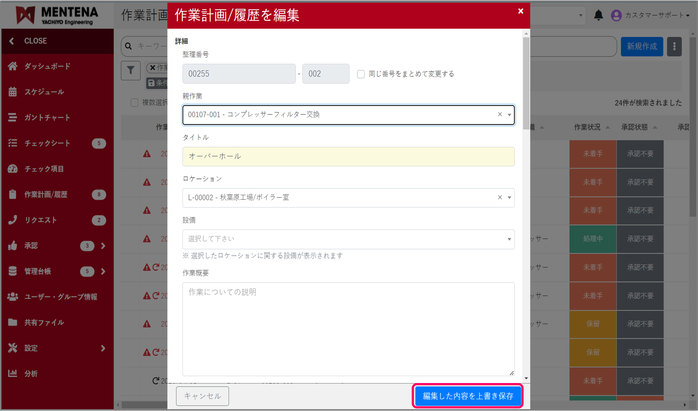The width and height of the screenshot is (698, 411).
Task: Expand the ロケーション dropdown
Action: click(509, 198)
